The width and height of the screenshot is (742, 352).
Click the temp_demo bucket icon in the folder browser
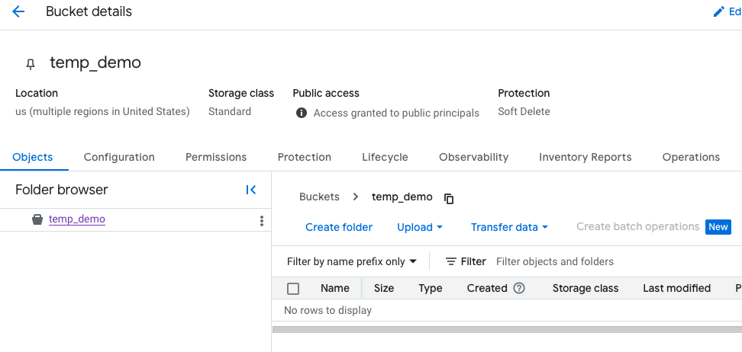click(x=37, y=219)
